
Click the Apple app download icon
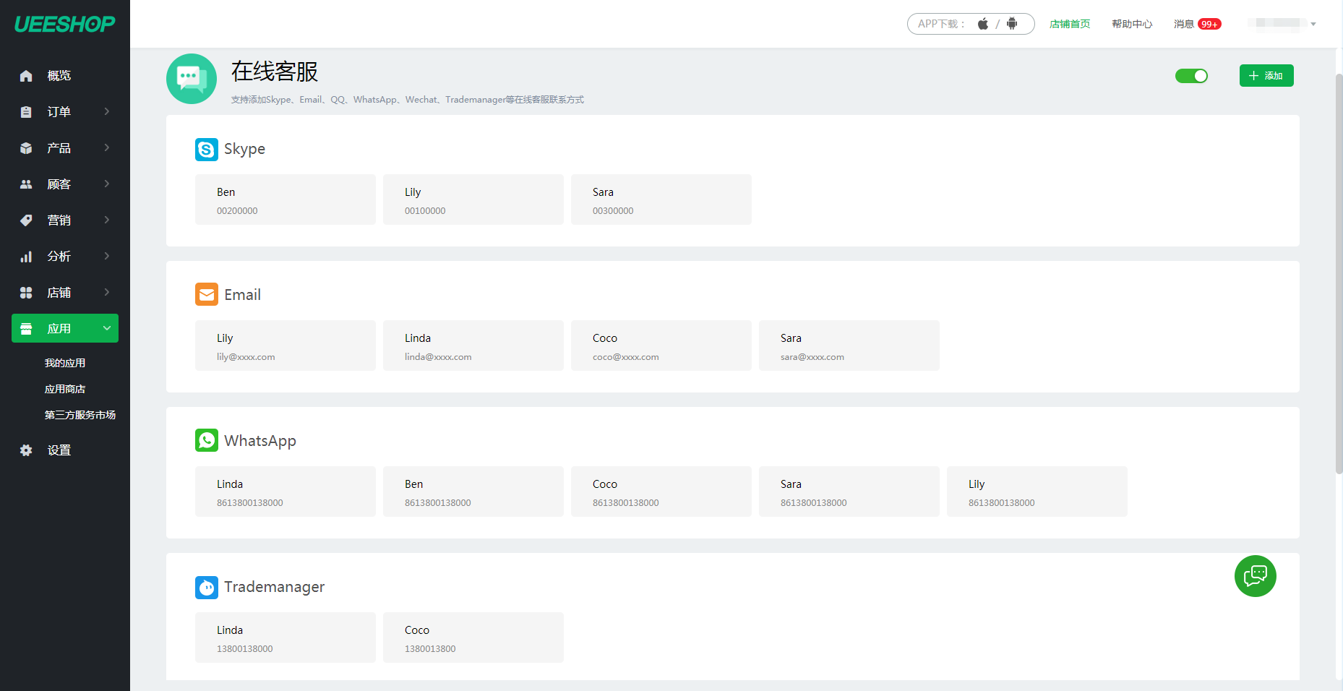(983, 24)
